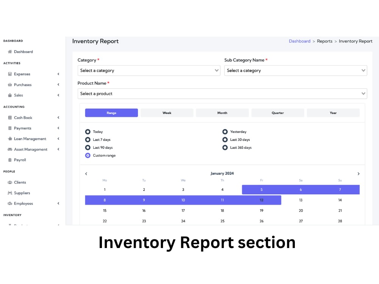The height and width of the screenshot is (284, 379).
Task: Open Clients in the sidebar
Action: (x=20, y=183)
